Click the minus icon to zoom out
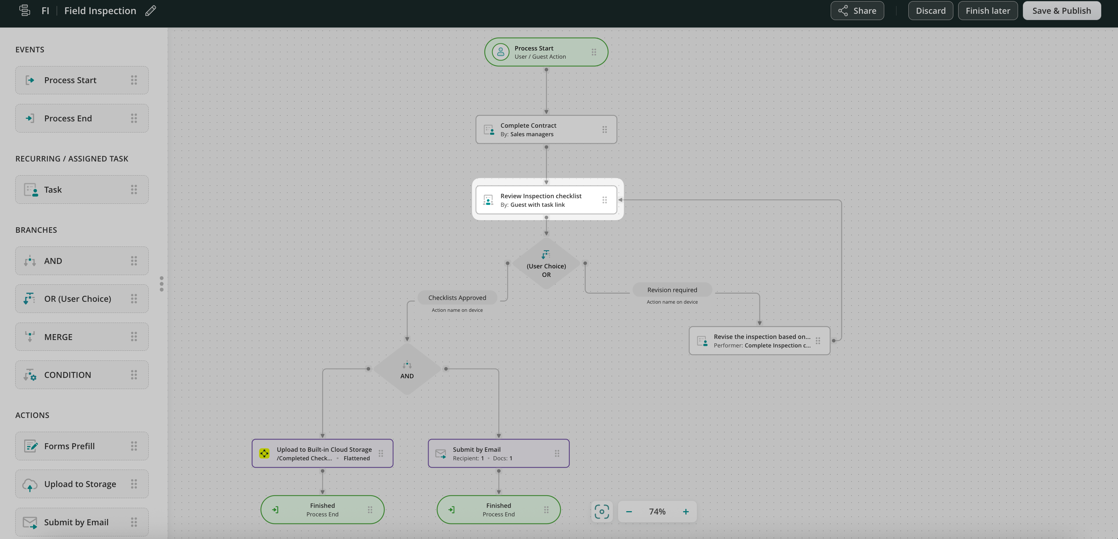Viewport: 1118px width, 539px height. (x=629, y=512)
